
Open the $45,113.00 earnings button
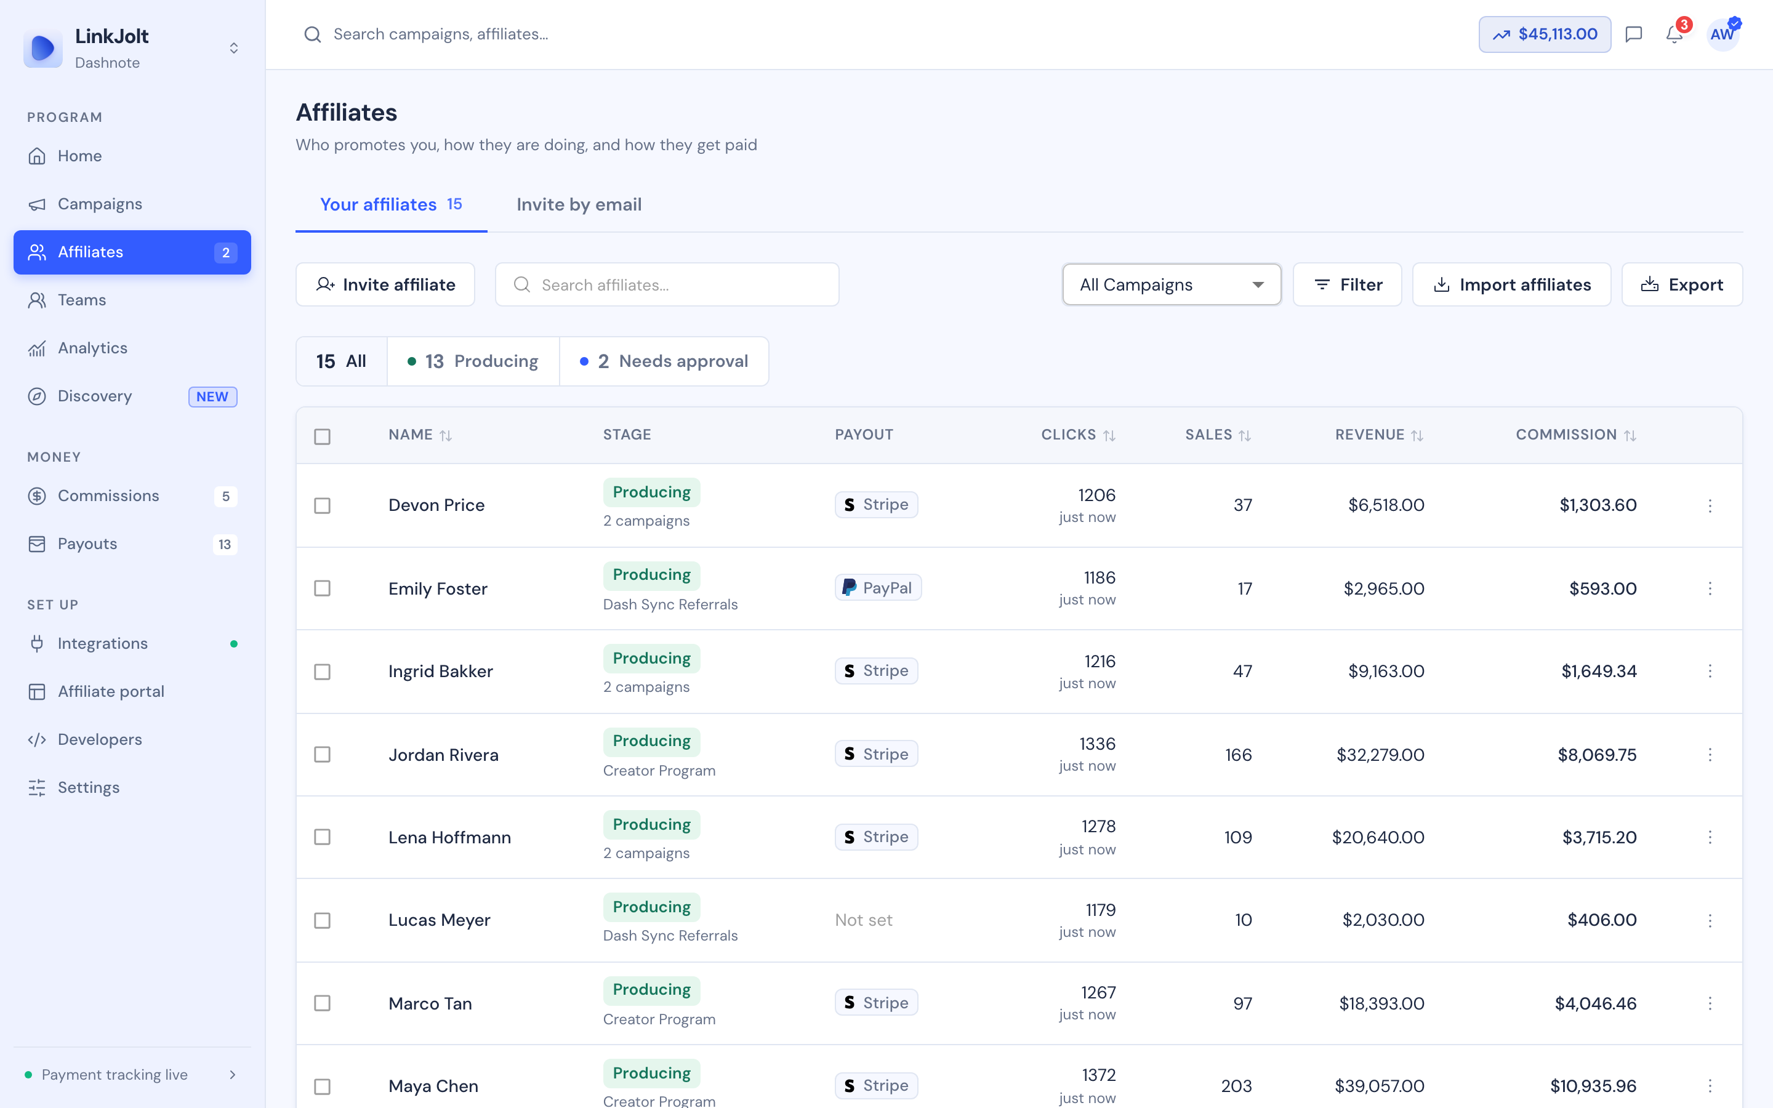1545,34
